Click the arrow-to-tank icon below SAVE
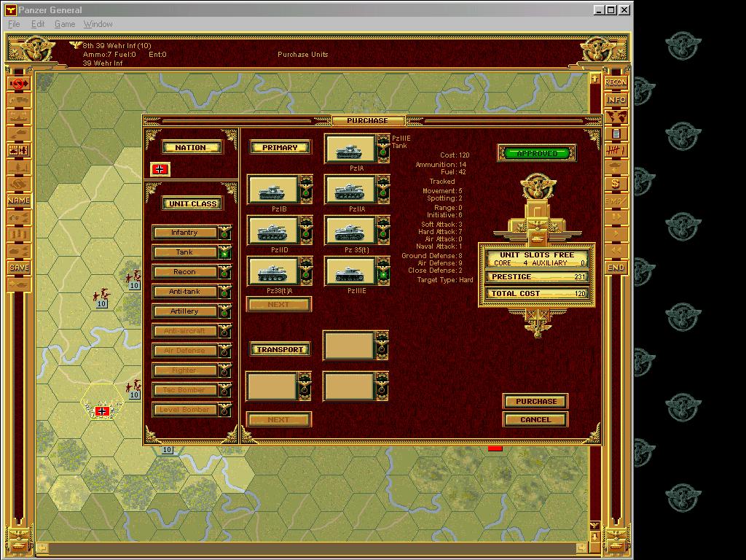 click(19, 284)
